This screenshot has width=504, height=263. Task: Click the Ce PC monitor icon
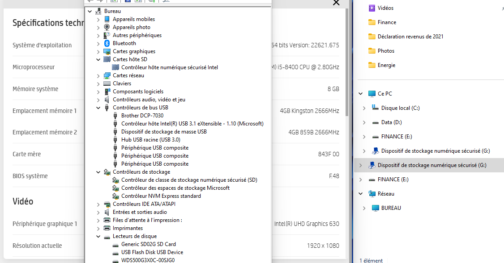click(372, 94)
